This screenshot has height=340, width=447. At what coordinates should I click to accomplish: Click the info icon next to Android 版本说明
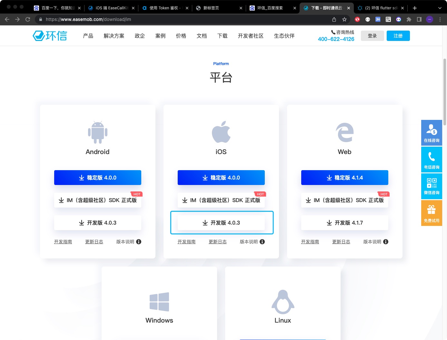139,242
